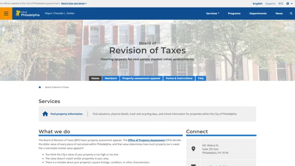
Task: Open Property assessment appeals tab
Action: [141, 78]
